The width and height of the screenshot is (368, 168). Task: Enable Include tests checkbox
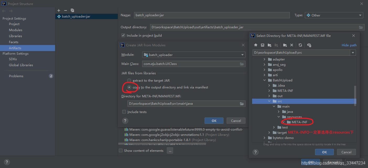pyautogui.click(x=124, y=112)
